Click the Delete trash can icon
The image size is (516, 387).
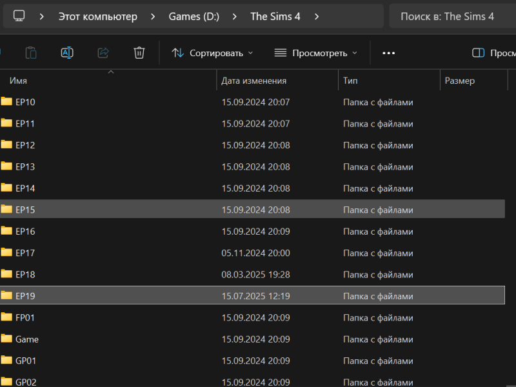139,53
